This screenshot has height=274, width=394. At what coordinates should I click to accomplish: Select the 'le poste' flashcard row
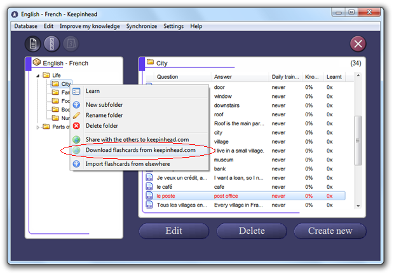point(245,196)
